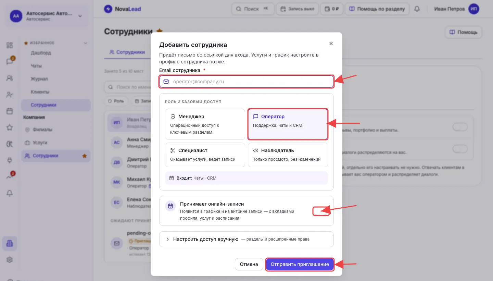
Task: Click the ДВ avatar in employee list
Action: tap(116, 162)
